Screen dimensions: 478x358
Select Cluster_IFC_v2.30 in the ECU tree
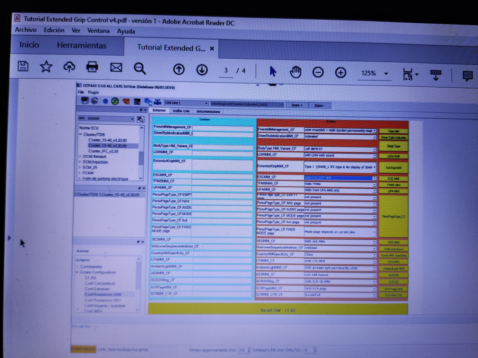coord(103,151)
